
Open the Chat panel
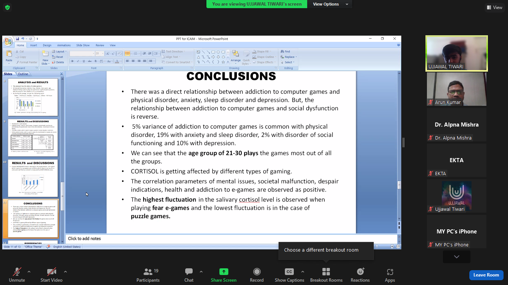click(x=189, y=272)
